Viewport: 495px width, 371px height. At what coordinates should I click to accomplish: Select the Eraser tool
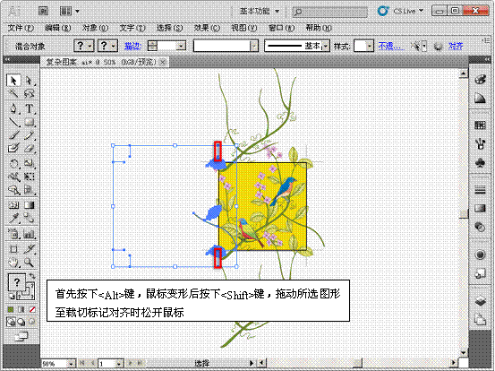29,148
